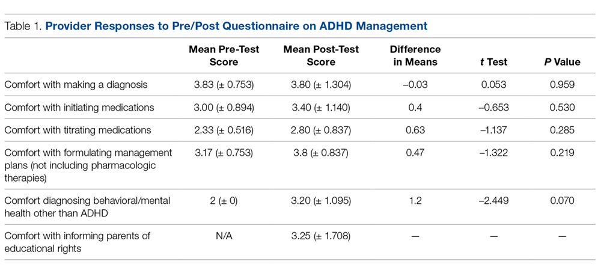Click the "Comfort with titrating medications" row label
The width and height of the screenshot is (601, 276).
78,130
